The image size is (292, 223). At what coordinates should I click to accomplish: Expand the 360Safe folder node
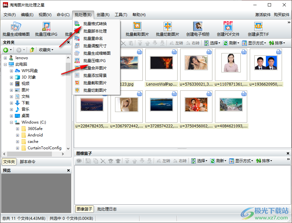coord(18,129)
